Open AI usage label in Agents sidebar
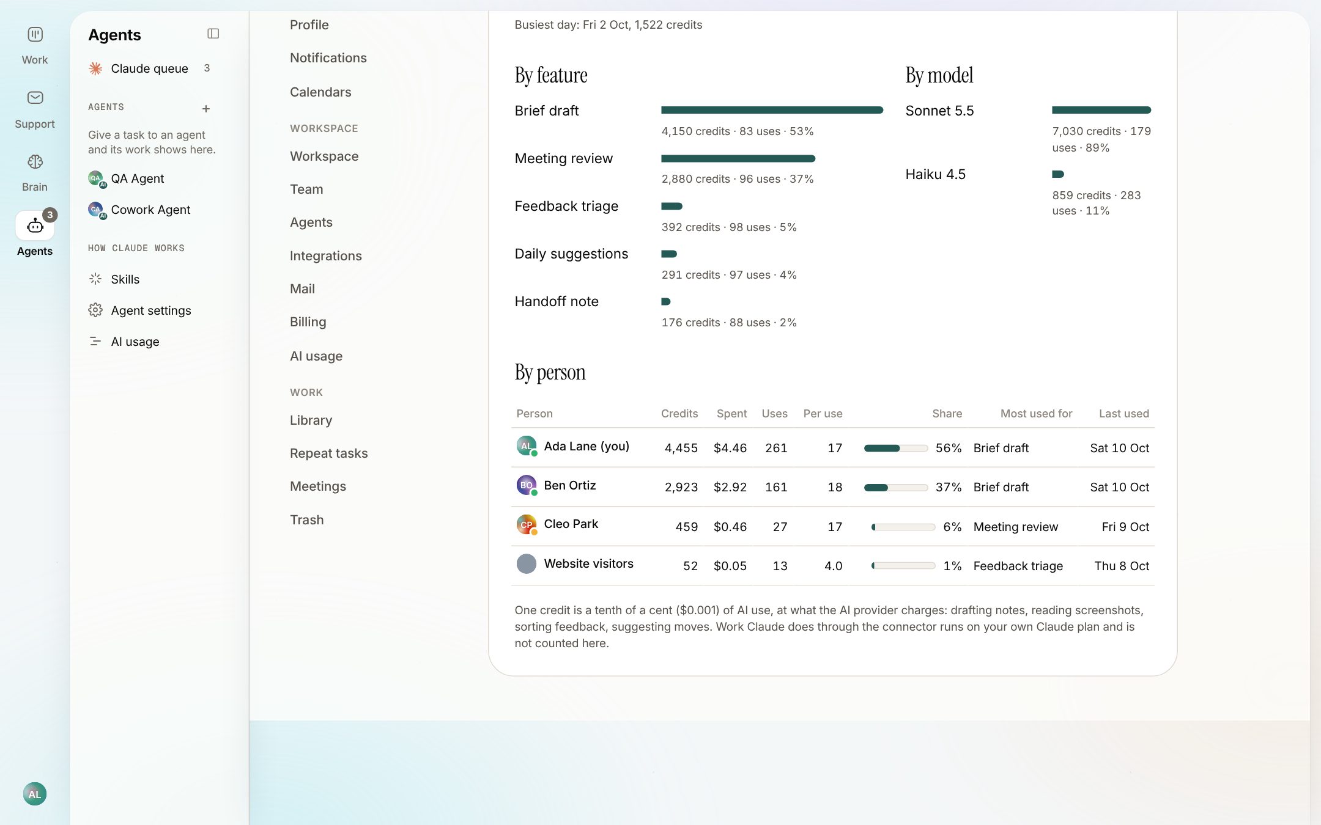 [x=135, y=342]
